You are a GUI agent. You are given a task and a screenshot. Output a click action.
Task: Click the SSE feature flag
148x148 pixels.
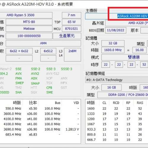[x=18, y=69]
